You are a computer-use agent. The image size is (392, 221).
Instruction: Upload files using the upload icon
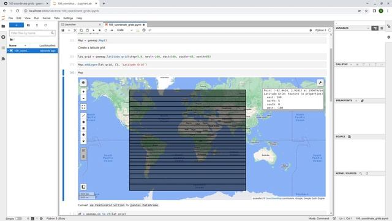37,25
